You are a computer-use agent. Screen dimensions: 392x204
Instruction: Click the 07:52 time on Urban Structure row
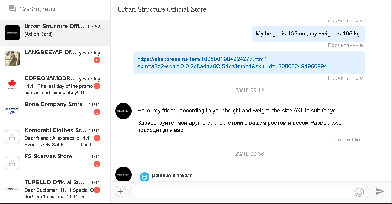tap(94, 27)
